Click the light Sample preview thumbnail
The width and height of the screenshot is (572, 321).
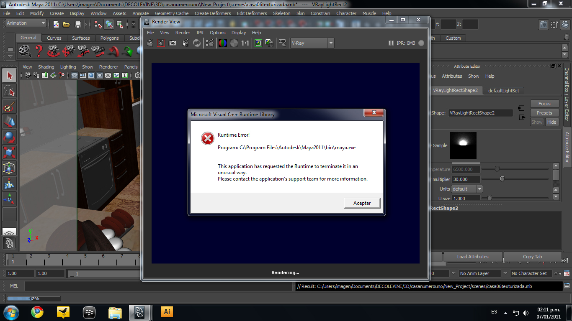coord(463,145)
